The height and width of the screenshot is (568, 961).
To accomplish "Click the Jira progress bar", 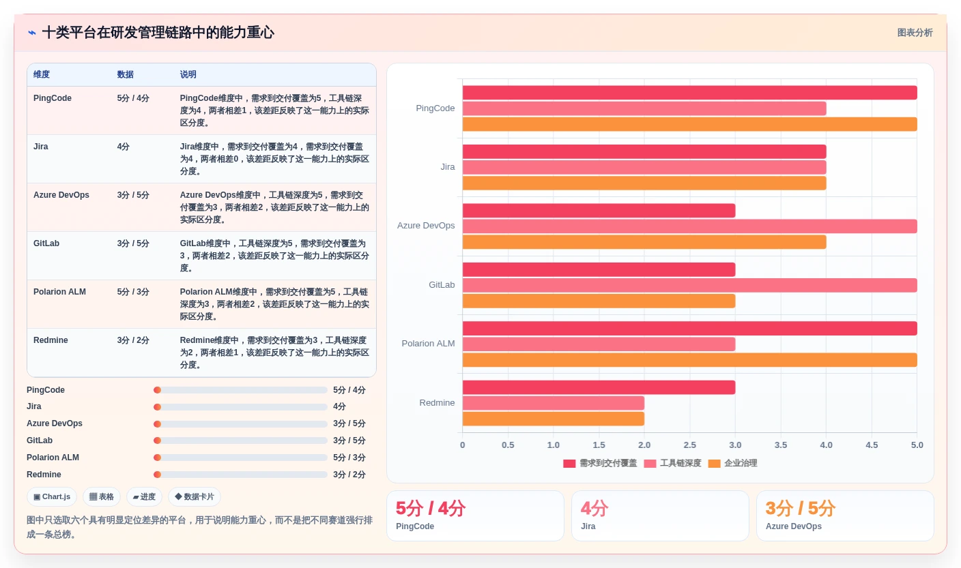I will 240,407.
